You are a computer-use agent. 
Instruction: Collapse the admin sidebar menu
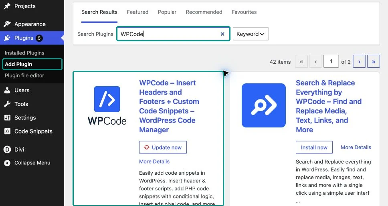coord(32,163)
